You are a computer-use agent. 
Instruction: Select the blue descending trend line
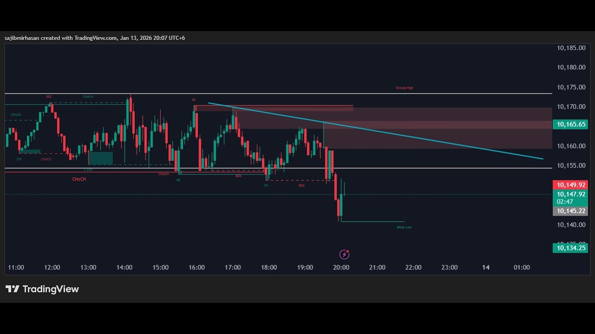[376, 131]
